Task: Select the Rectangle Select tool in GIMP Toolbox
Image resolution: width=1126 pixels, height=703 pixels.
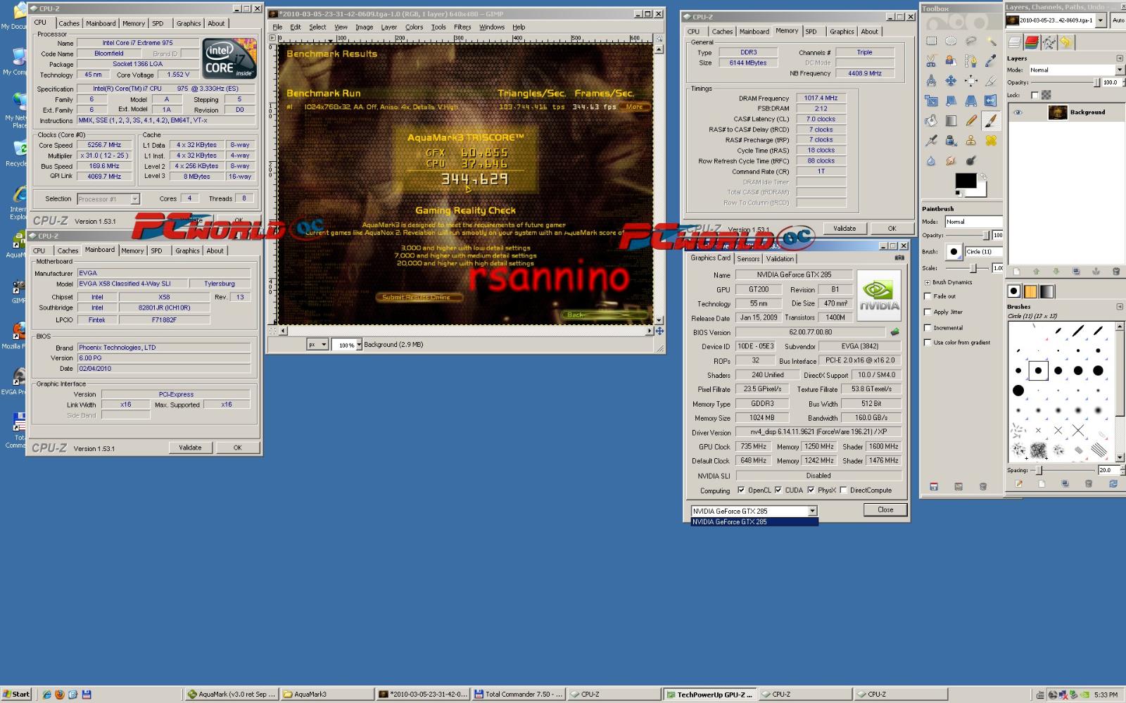Action: [931, 42]
